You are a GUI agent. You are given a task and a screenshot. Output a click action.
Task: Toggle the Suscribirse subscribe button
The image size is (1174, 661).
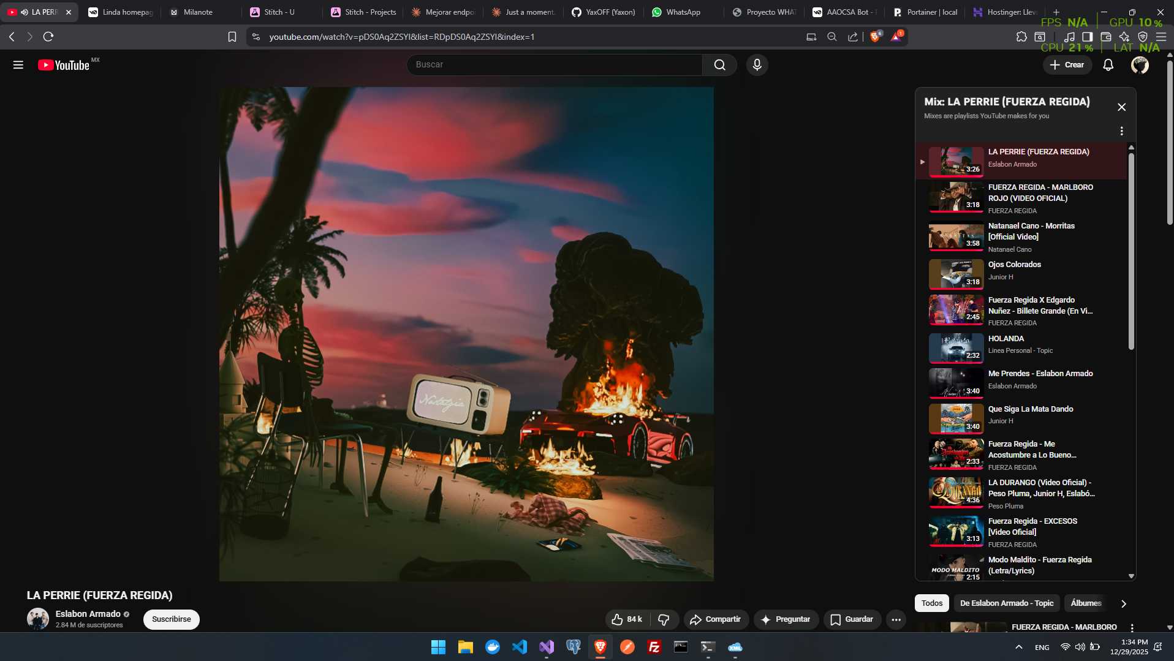pos(171,619)
